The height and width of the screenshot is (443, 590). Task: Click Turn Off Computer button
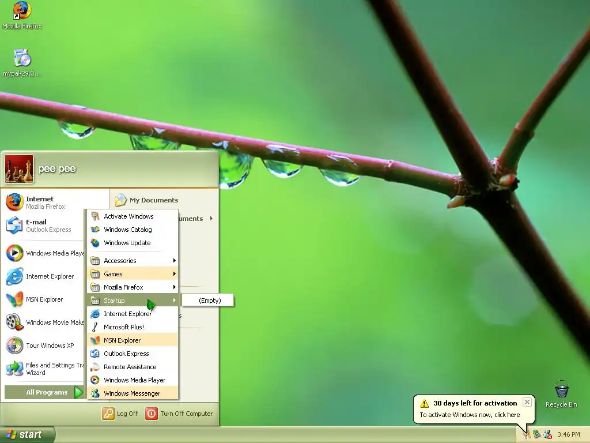pyautogui.click(x=179, y=414)
